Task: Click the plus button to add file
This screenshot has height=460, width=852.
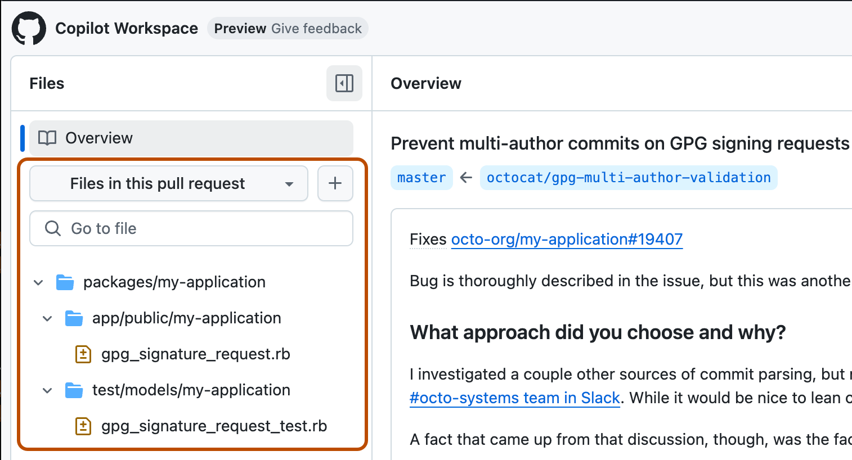Action: click(x=335, y=183)
